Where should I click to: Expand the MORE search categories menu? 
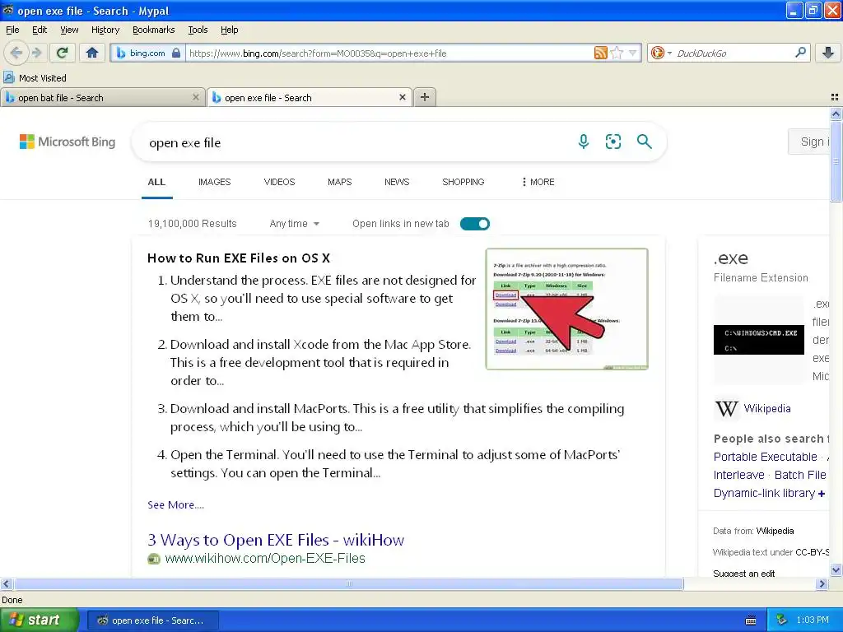tap(538, 182)
